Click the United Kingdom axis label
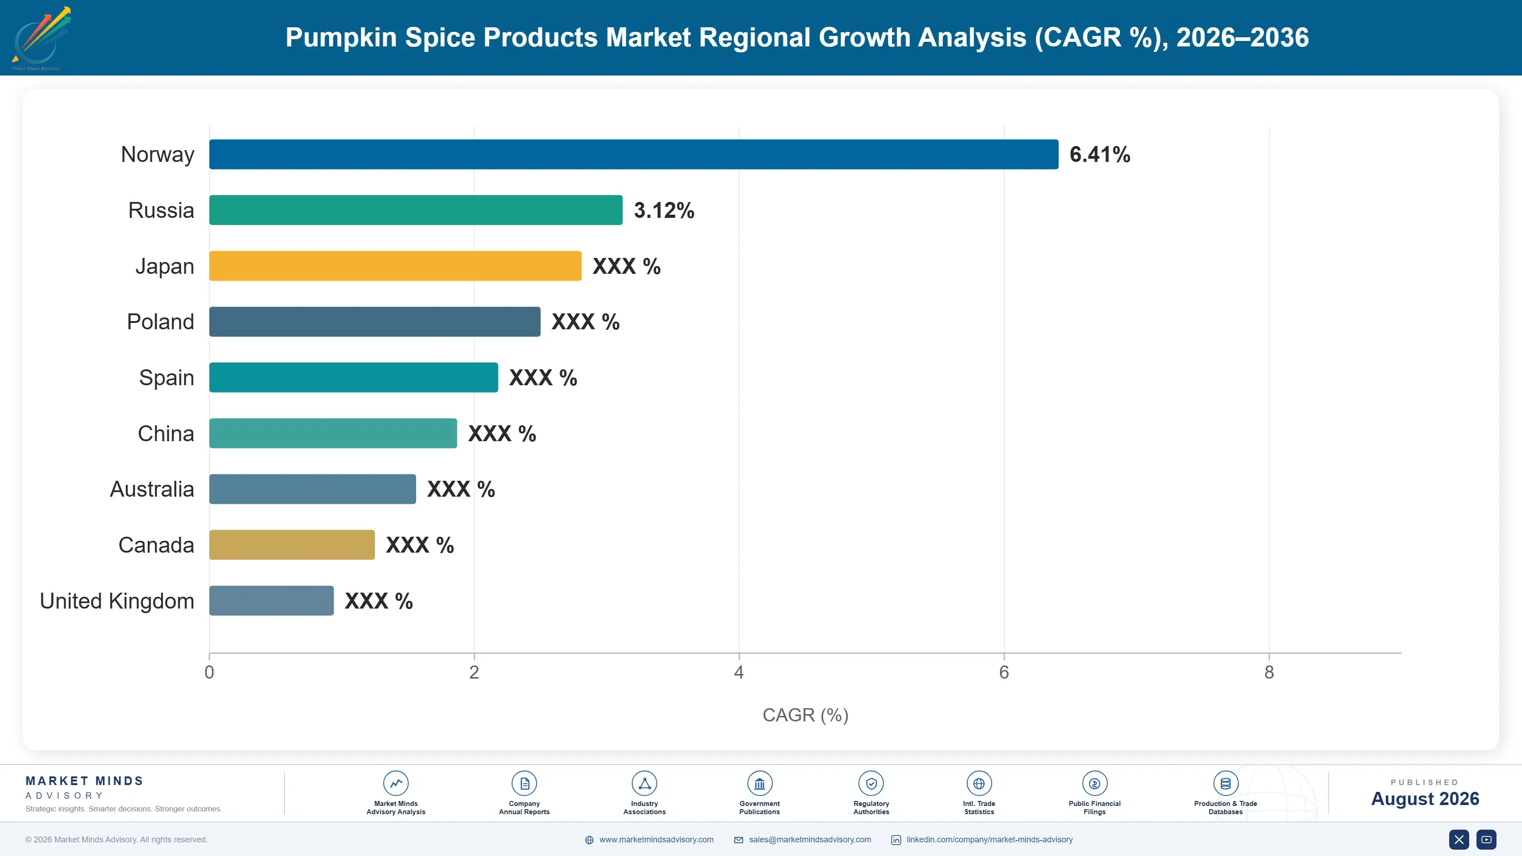This screenshot has height=856, width=1522. click(117, 602)
